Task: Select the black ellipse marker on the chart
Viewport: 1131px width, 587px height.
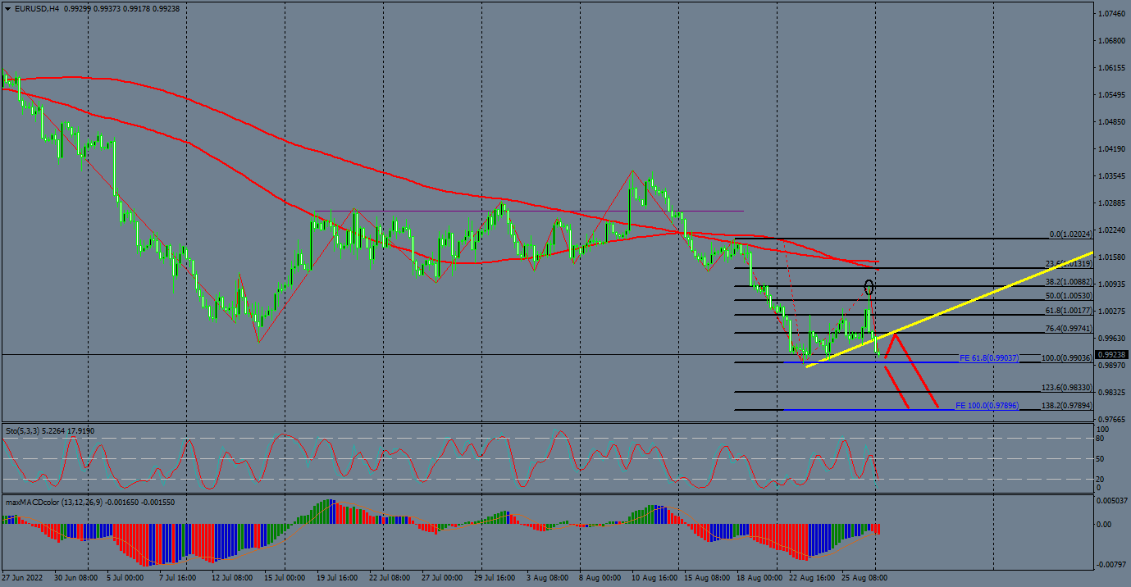Action: tap(869, 288)
